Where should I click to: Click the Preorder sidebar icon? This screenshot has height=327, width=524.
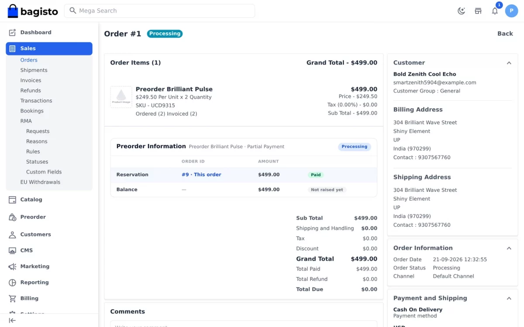pyautogui.click(x=12, y=217)
